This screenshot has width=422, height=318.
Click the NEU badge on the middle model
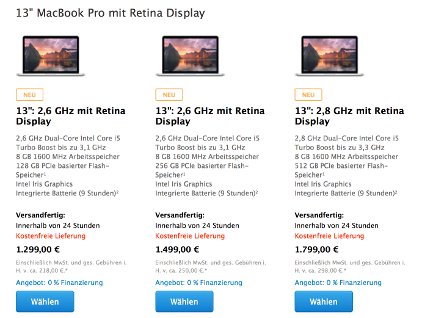[169, 95]
